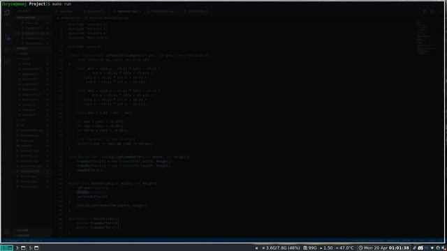The height and width of the screenshot is (251, 447).
Task: Click the swapBuffers(); code line
Action: (x=90, y=170)
